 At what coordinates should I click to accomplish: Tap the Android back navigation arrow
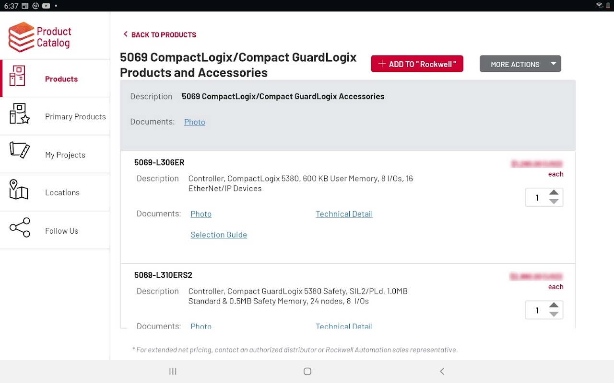click(442, 372)
